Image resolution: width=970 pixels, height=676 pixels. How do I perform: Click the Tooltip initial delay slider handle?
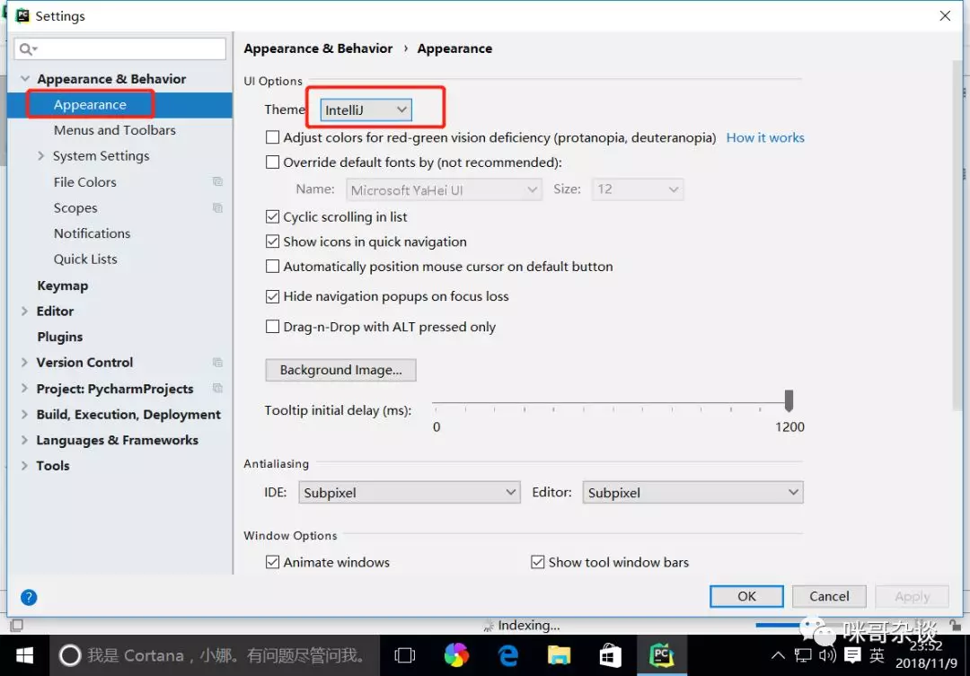coord(789,400)
